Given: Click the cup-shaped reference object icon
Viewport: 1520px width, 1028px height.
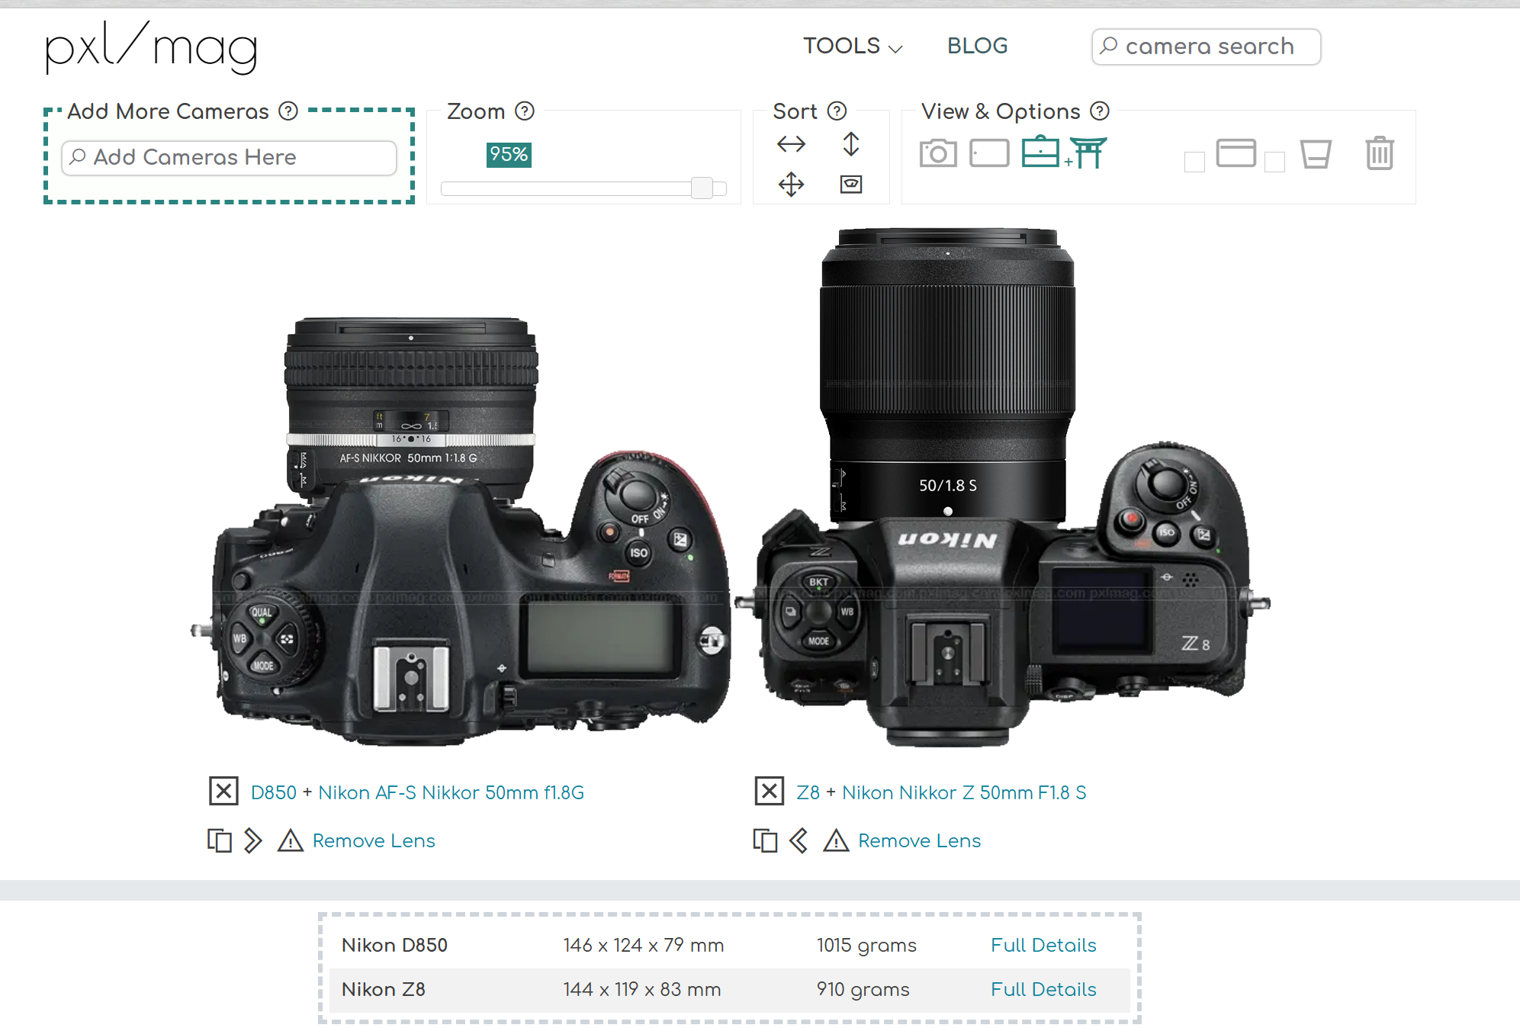Looking at the screenshot, I should click(x=1316, y=154).
